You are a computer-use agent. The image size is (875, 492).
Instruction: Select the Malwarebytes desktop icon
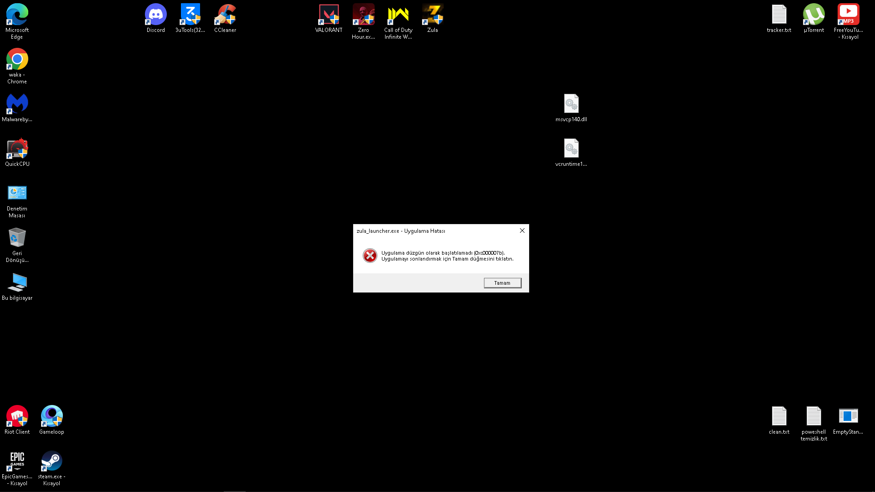tap(17, 104)
